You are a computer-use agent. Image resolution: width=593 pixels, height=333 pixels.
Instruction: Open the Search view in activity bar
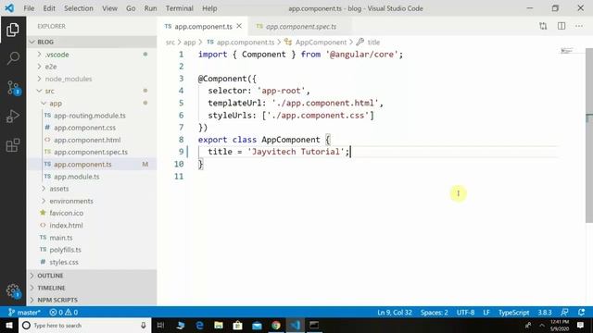(13, 58)
